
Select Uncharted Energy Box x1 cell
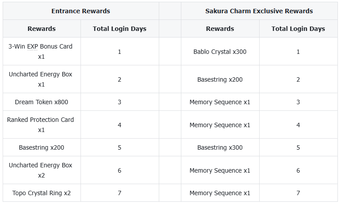[x=42, y=79]
